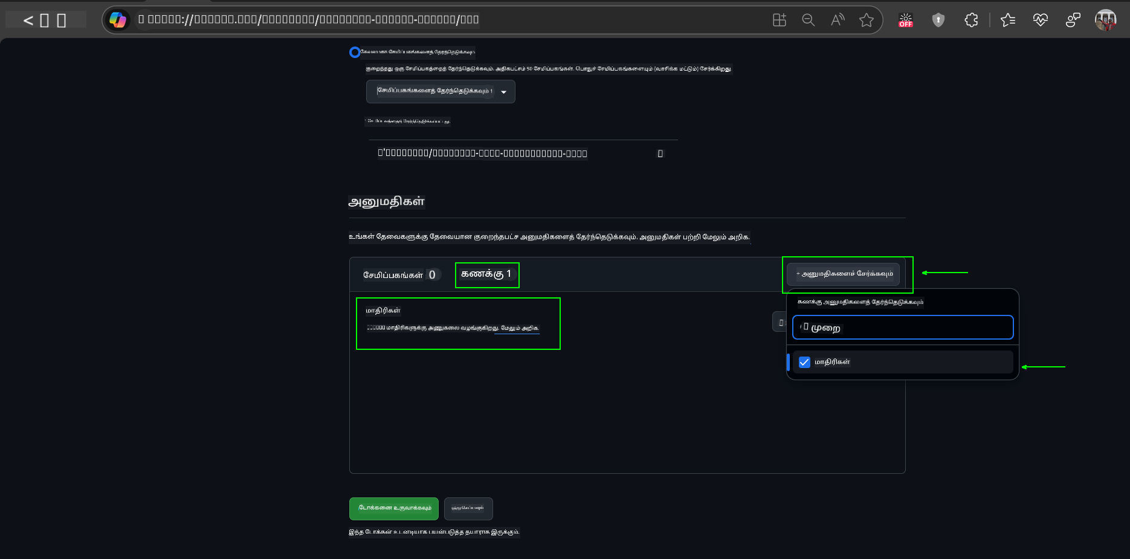The width and height of the screenshot is (1130, 559).
Task: Select the only select repositories radio button
Action: (x=355, y=52)
